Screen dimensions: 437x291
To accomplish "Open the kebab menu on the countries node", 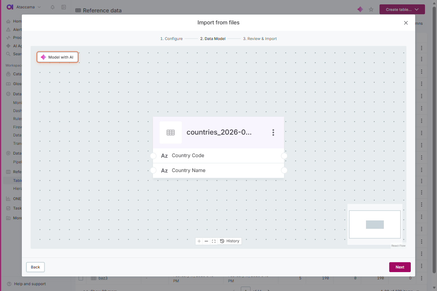I will [273, 132].
